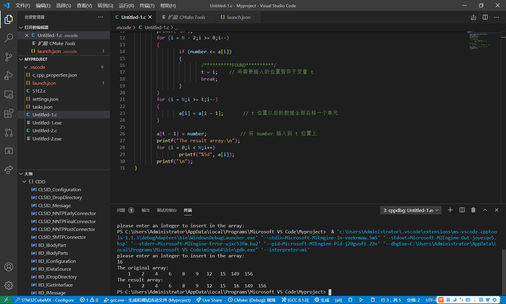Click the debug launch icon in editor toolbar
Image resolution: width=506 pixels, height=304 pixels.
pos(473,17)
